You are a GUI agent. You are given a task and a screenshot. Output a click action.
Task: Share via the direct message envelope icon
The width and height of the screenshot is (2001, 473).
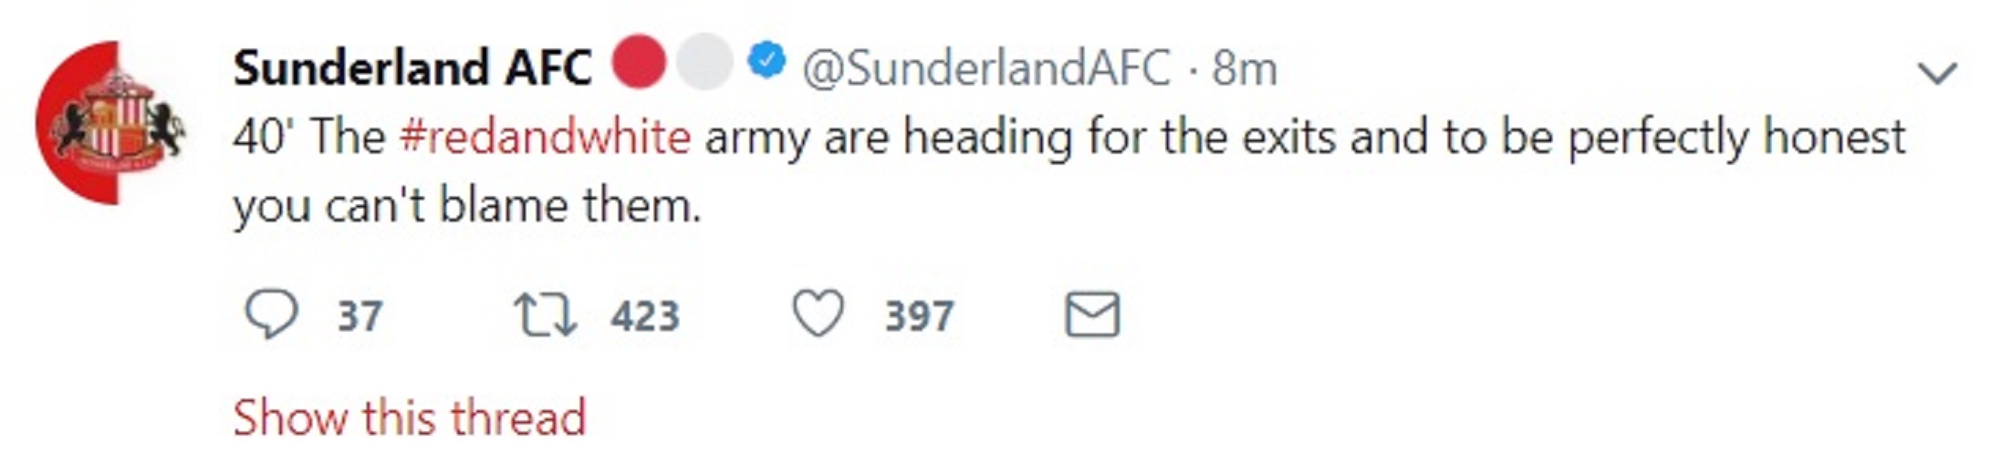pos(1092,315)
